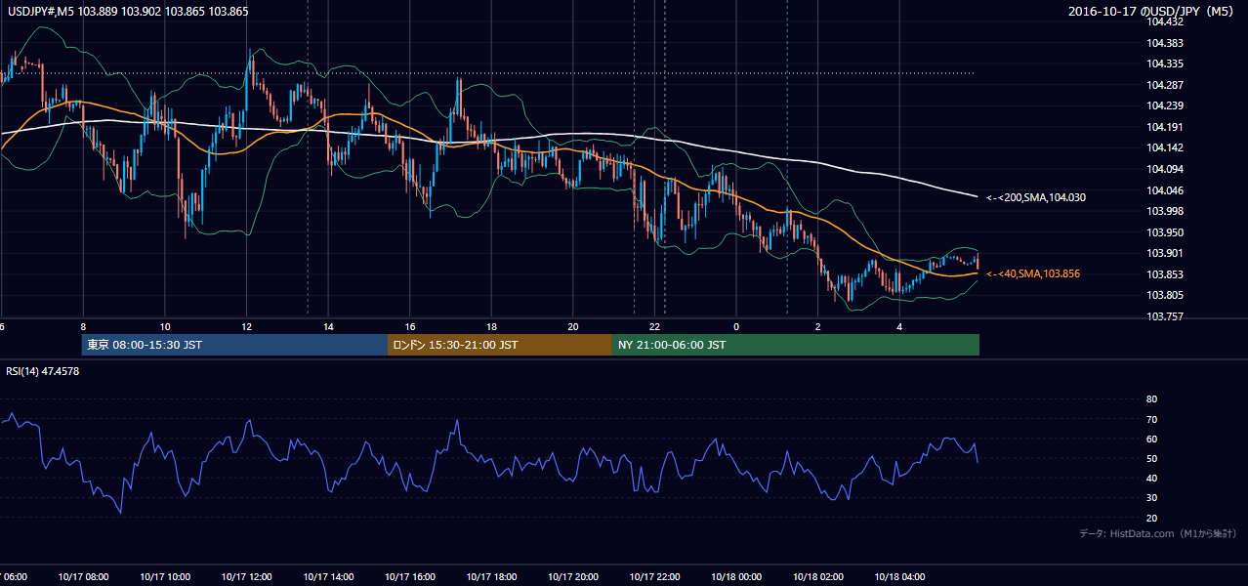Click the 10/17 12:00 time label
Screen dimensions: 1248x586
point(246,577)
